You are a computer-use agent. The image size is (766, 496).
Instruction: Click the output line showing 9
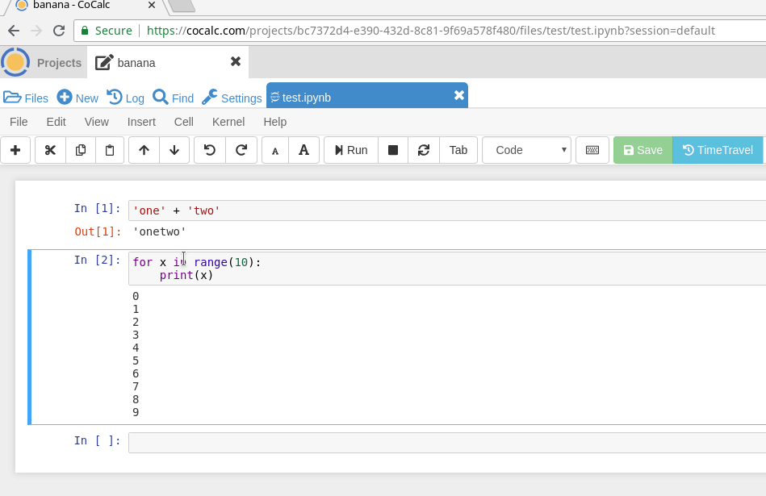136,412
